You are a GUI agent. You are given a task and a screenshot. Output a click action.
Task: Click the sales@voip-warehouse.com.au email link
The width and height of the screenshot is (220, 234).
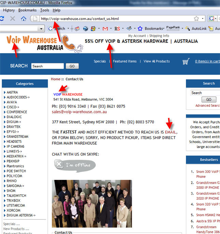point(79,112)
